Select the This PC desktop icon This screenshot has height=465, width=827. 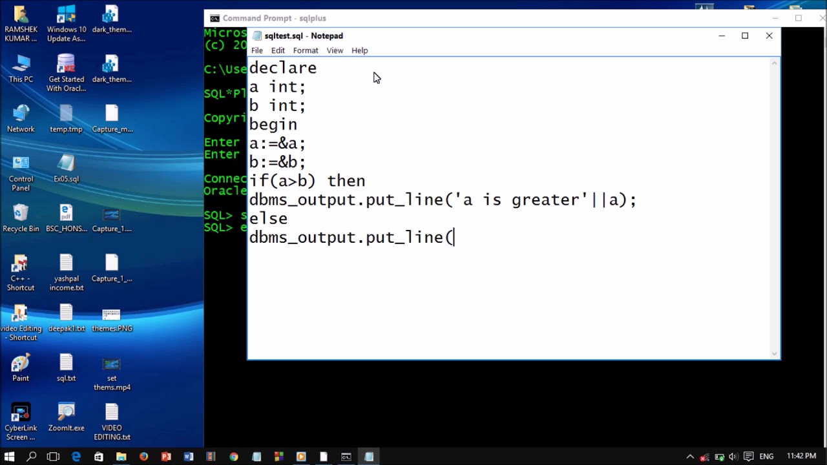coord(21,69)
